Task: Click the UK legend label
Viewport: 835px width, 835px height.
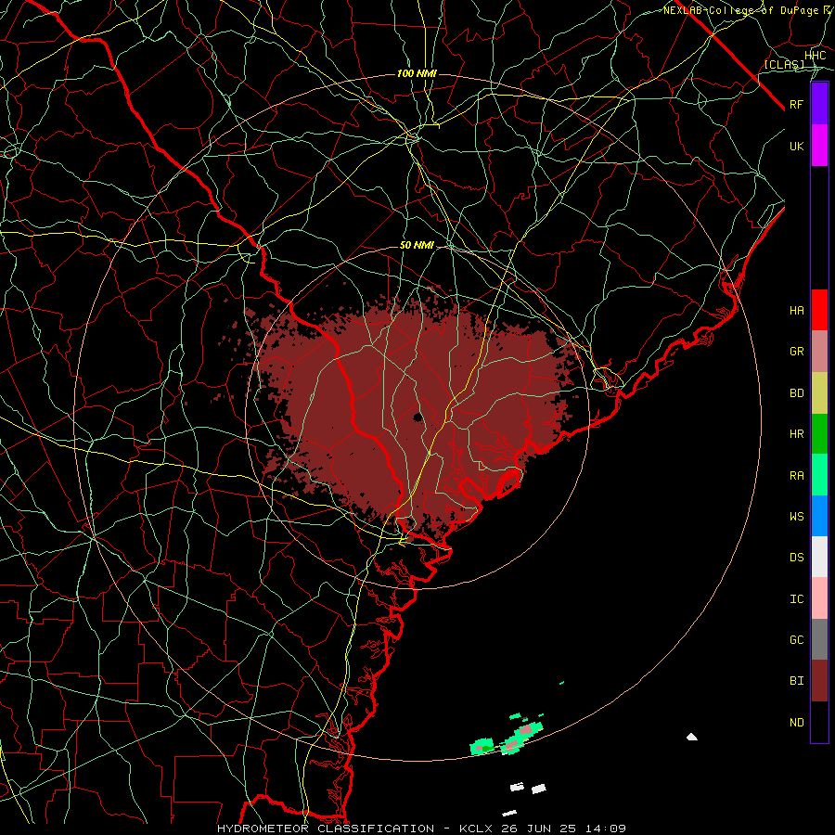Action: [x=796, y=146]
